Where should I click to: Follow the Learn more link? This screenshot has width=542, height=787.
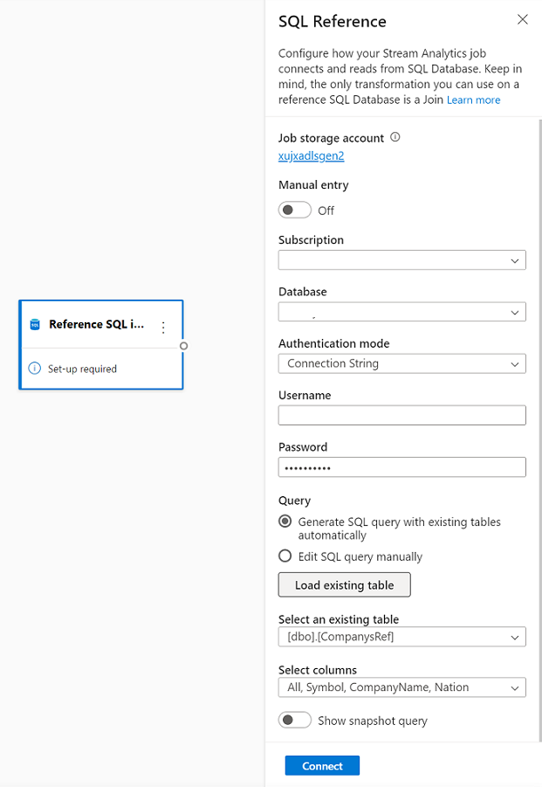(x=473, y=100)
